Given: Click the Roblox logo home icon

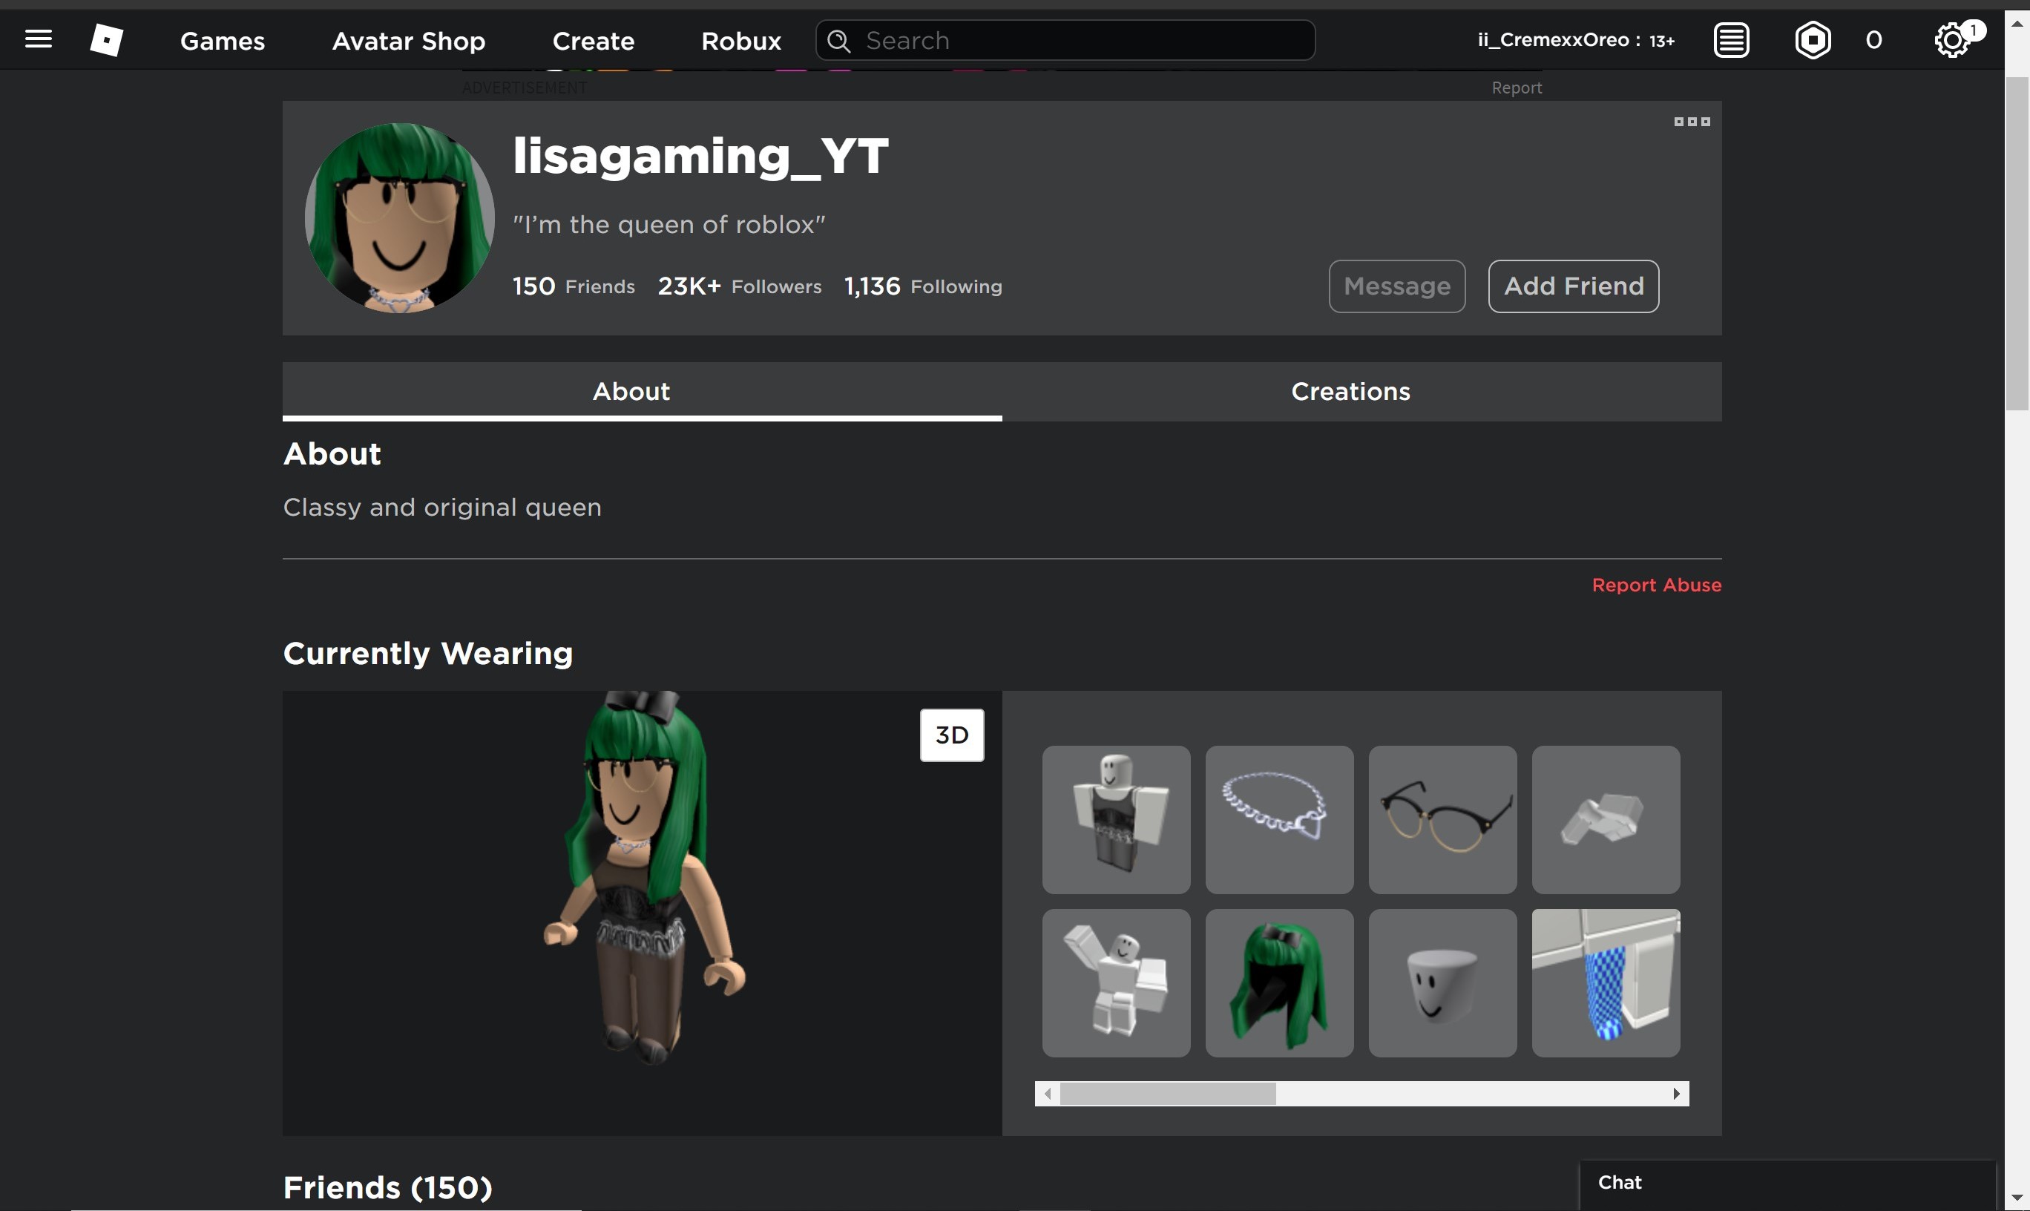Looking at the screenshot, I should tap(106, 39).
